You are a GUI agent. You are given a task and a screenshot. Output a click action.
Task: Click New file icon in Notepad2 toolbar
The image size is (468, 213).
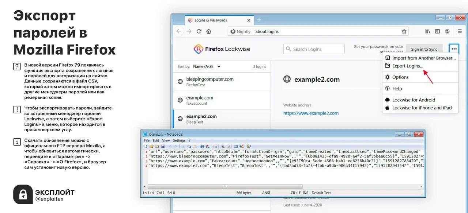pyautogui.click(x=146, y=146)
